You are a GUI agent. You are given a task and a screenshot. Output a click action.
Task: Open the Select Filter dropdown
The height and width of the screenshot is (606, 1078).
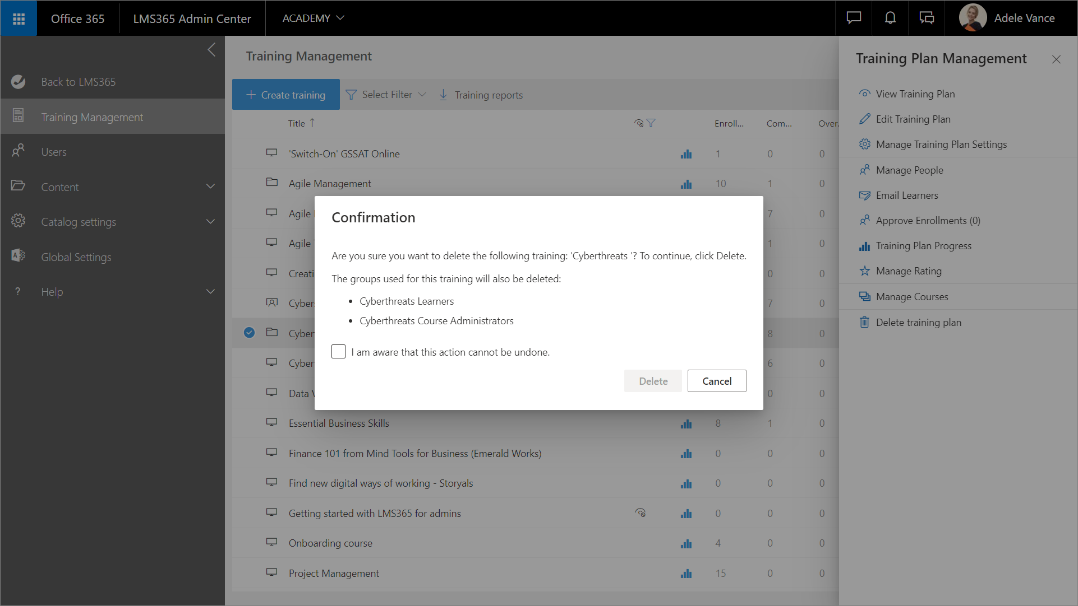click(386, 95)
